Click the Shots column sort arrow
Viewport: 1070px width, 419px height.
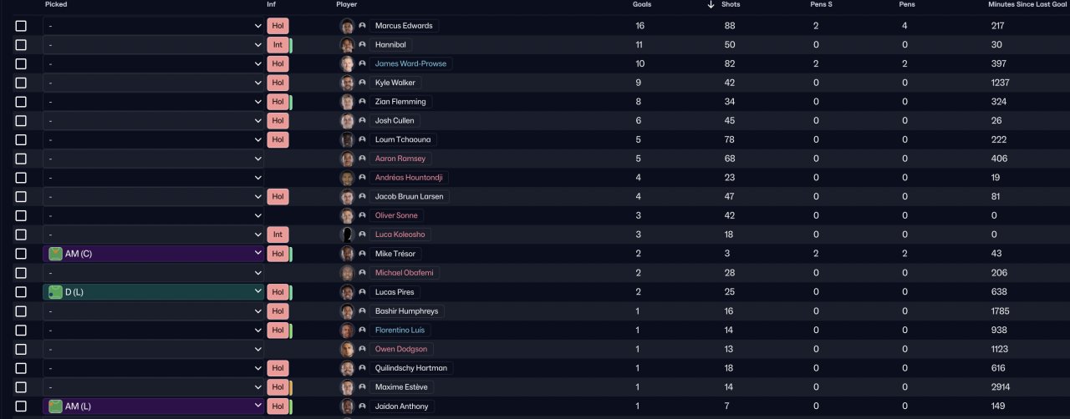[x=711, y=4]
